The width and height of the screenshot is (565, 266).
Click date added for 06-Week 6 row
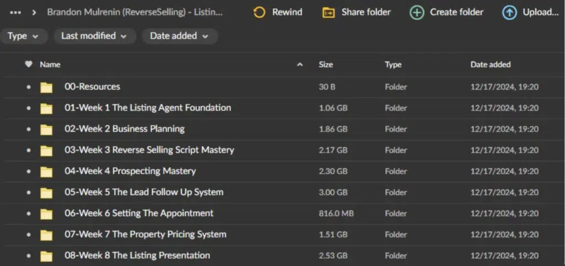point(504,214)
